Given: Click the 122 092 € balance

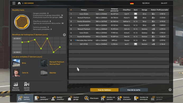Looking at the screenshot, I should pyautogui.click(x=146, y=3).
